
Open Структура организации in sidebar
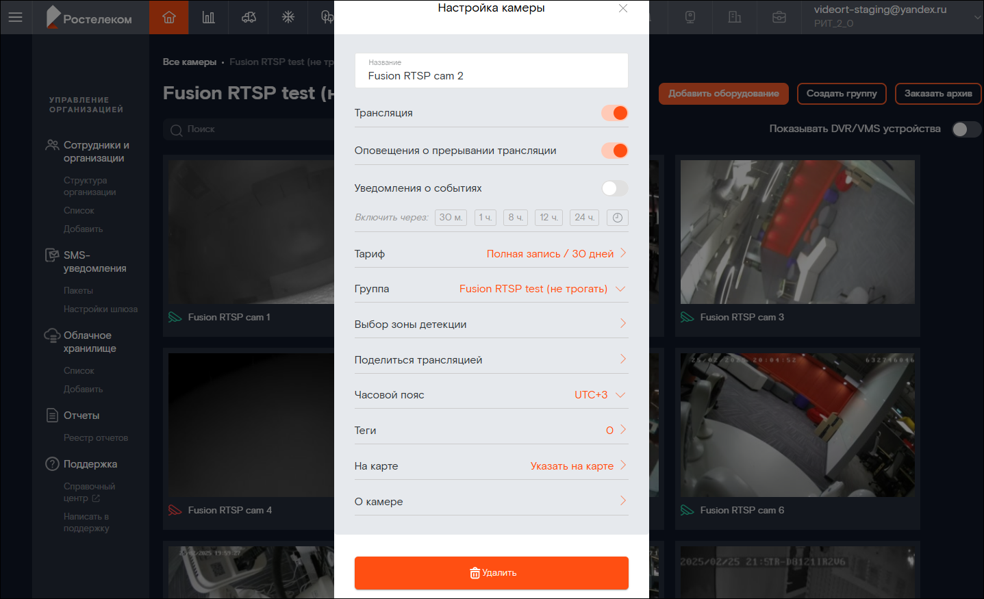[x=90, y=186]
